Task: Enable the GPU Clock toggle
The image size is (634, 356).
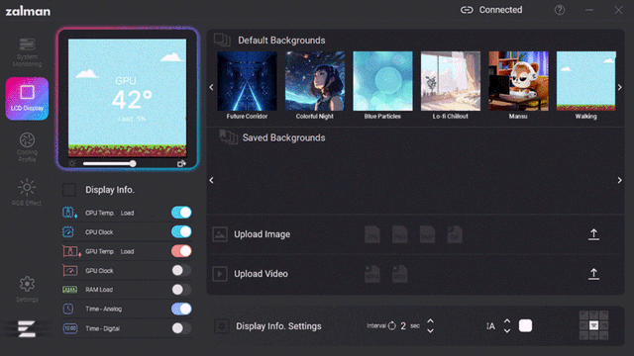Action: (x=181, y=270)
